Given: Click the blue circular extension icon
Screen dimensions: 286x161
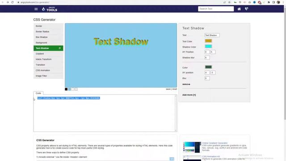Looking at the screenshot, I should click(254, 2).
